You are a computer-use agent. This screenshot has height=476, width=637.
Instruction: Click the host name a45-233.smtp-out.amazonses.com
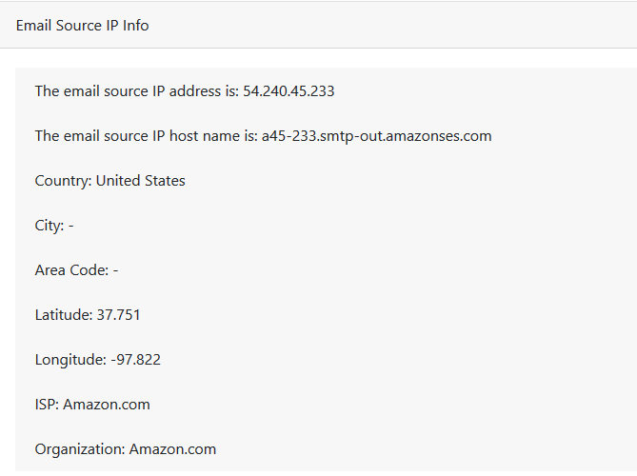coord(376,136)
